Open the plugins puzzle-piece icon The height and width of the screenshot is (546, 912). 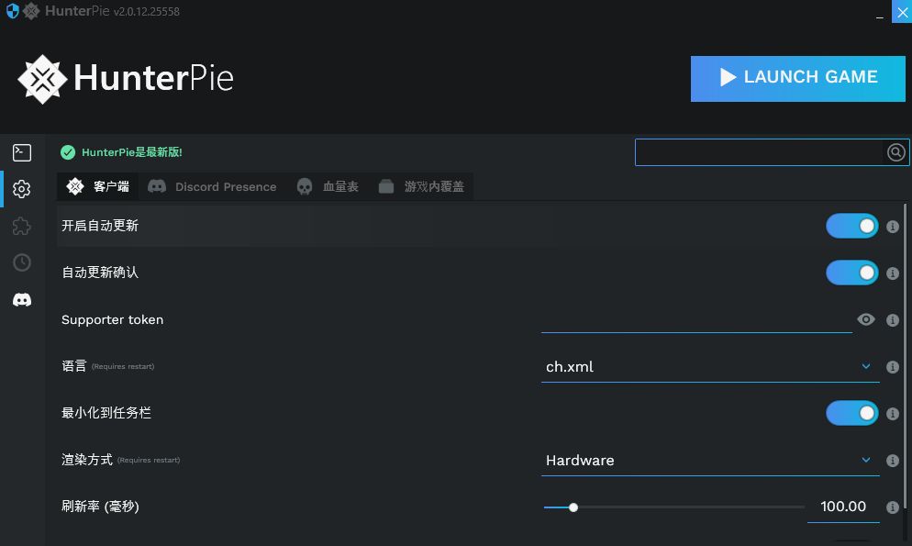tap(22, 226)
